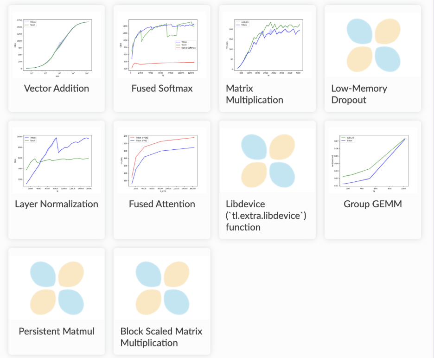Click the Libdevice function placeholder icon

268,160
